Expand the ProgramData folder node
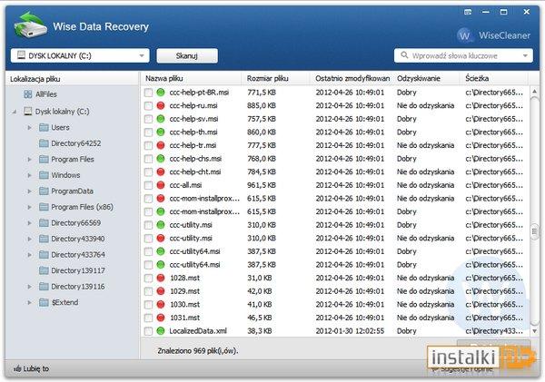Image resolution: width=545 pixels, height=382 pixels. tap(30, 191)
